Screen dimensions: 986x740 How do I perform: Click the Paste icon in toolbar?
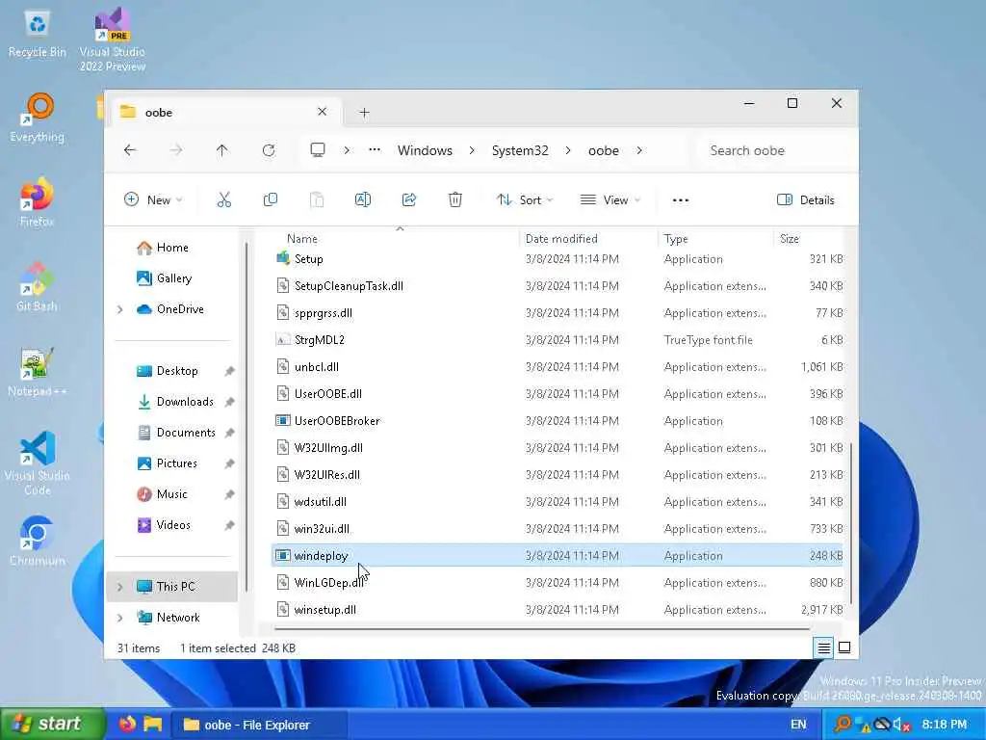pos(317,200)
